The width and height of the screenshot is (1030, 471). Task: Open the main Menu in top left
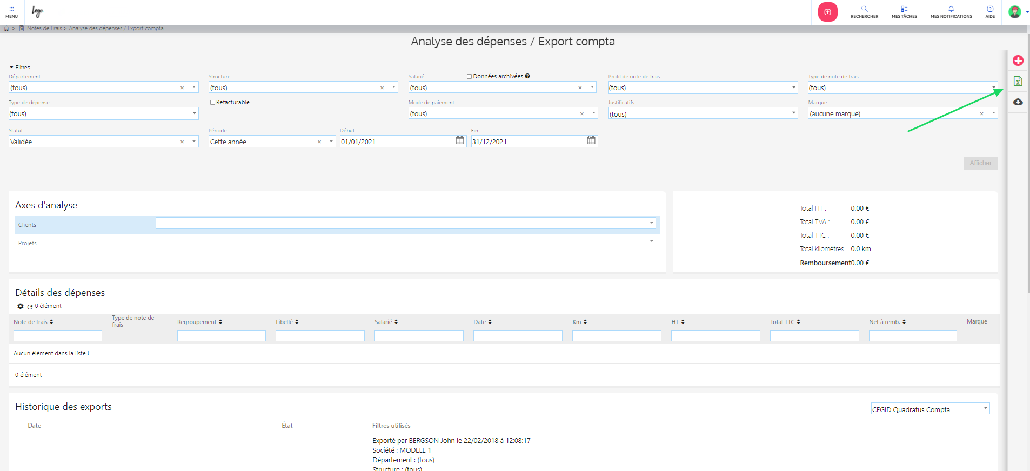click(11, 12)
